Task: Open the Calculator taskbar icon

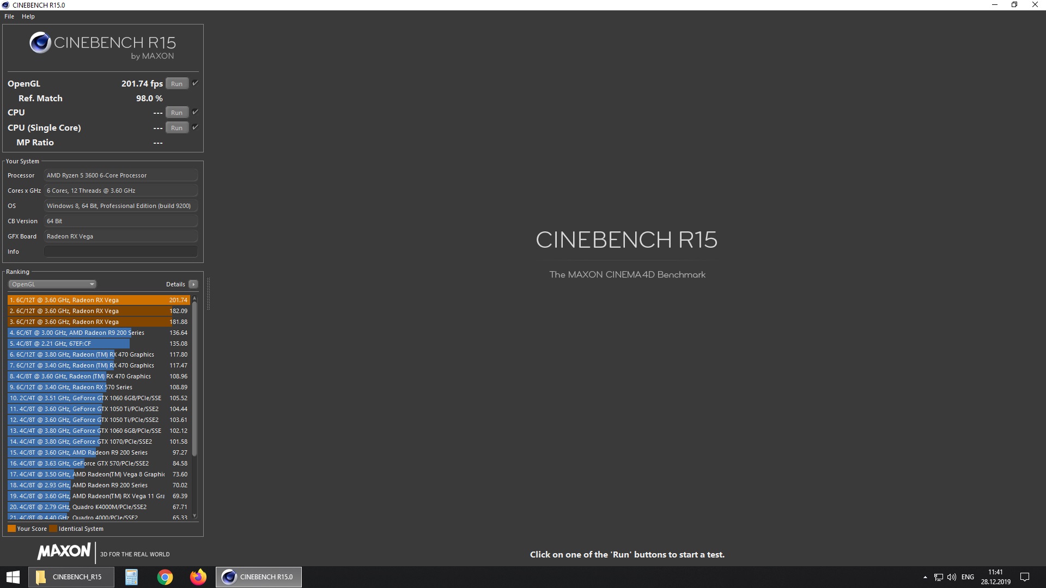Action: point(131,577)
